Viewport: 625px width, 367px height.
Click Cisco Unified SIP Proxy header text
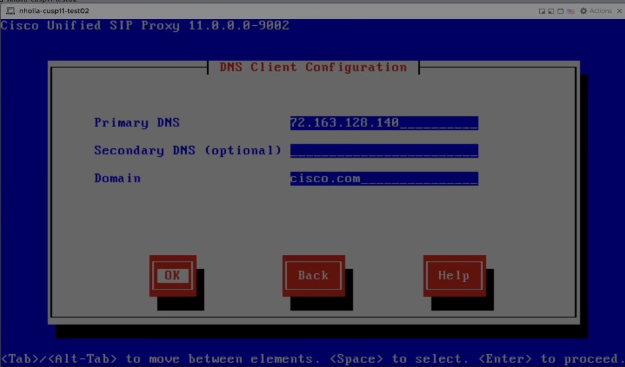click(x=145, y=25)
